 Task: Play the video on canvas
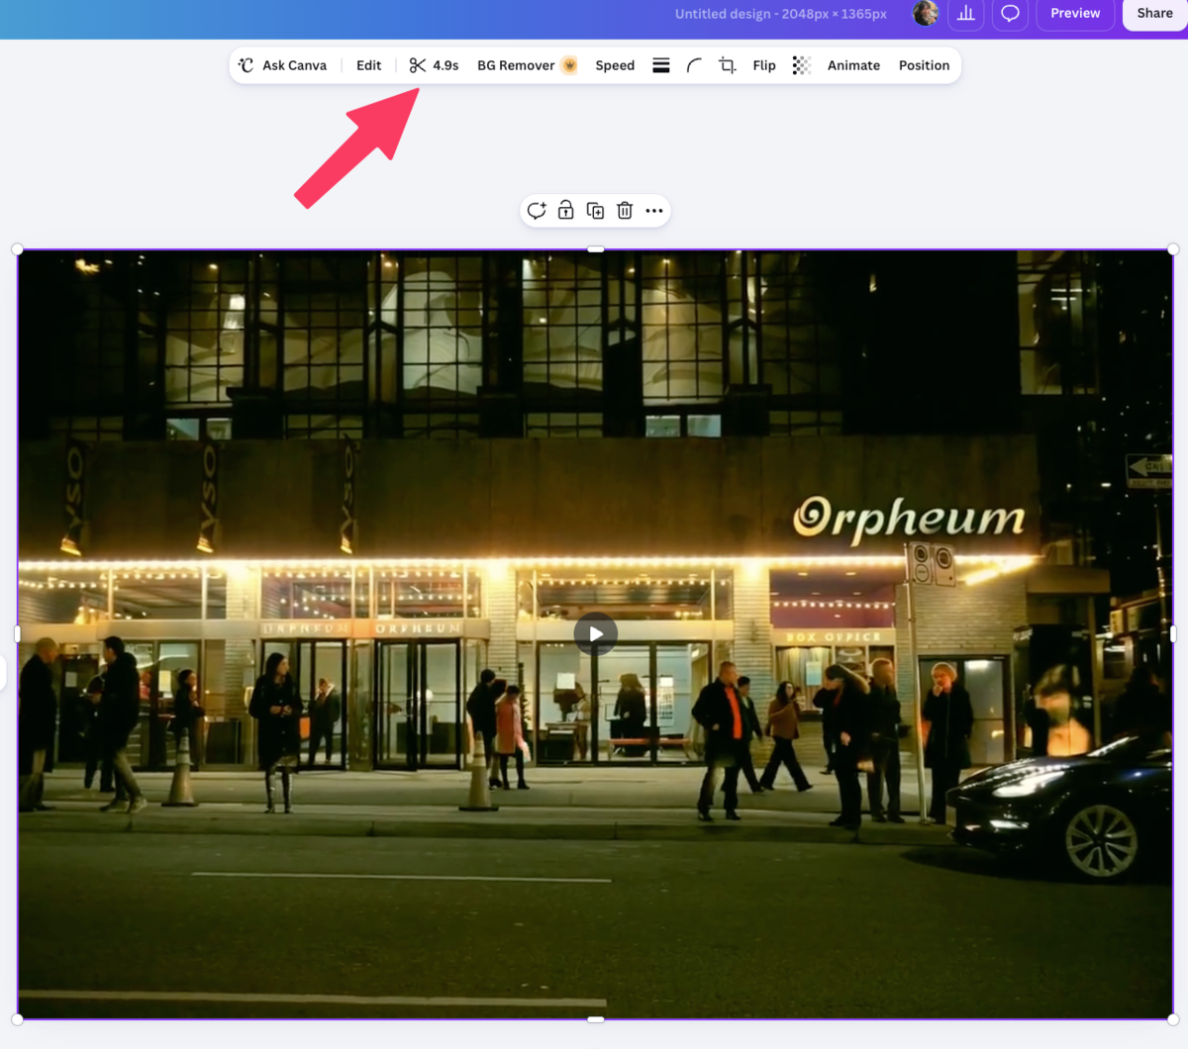(x=596, y=634)
